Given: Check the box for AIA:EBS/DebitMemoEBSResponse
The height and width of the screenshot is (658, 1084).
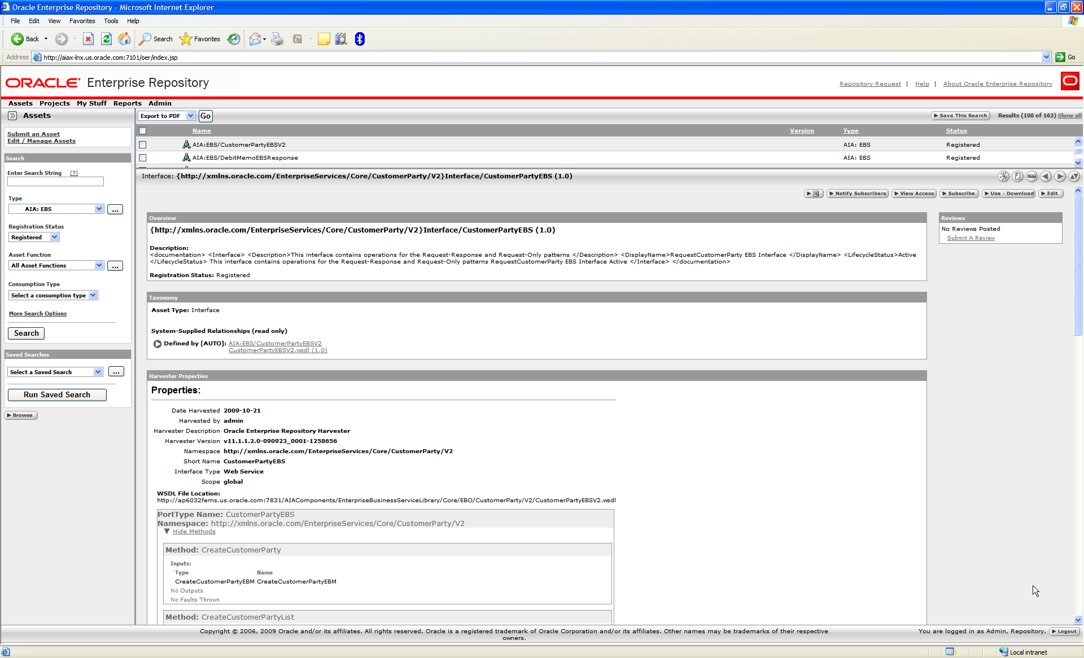Looking at the screenshot, I should [x=143, y=158].
